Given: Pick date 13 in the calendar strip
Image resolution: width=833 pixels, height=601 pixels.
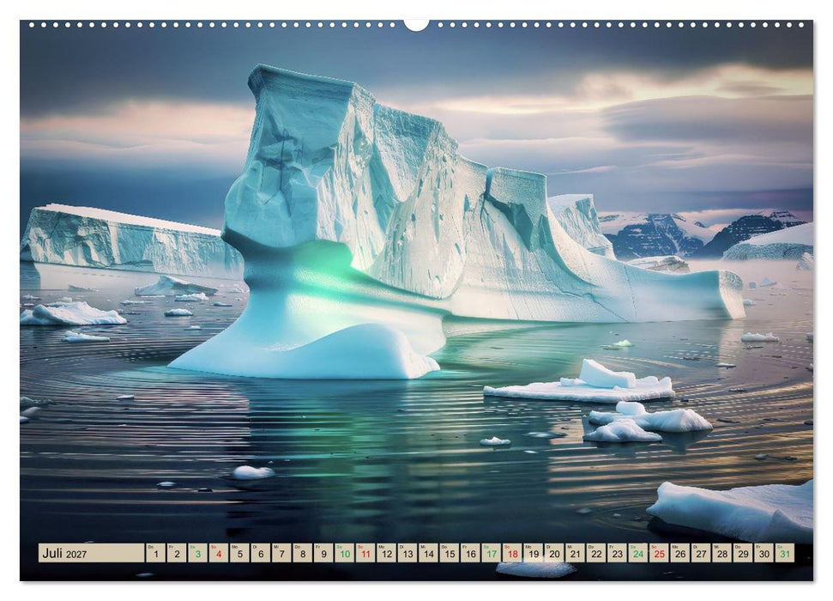Looking at the screenshot, I should (408, 553).
